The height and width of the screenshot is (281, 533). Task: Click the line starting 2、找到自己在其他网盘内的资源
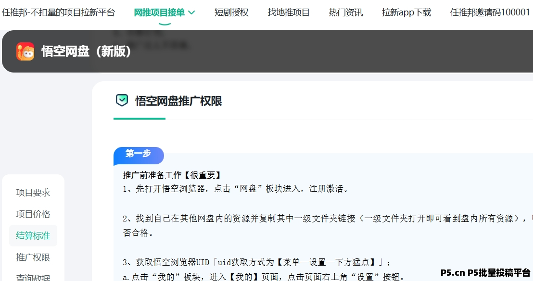[x=328, y=225]
